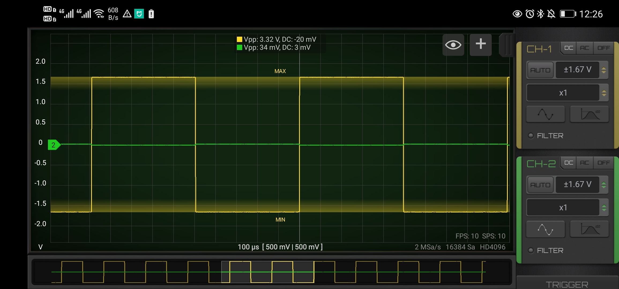The image size is (619, 289).
Task: Adjust CH-2 range with the stepper arrows
Action: click(604, 185)
